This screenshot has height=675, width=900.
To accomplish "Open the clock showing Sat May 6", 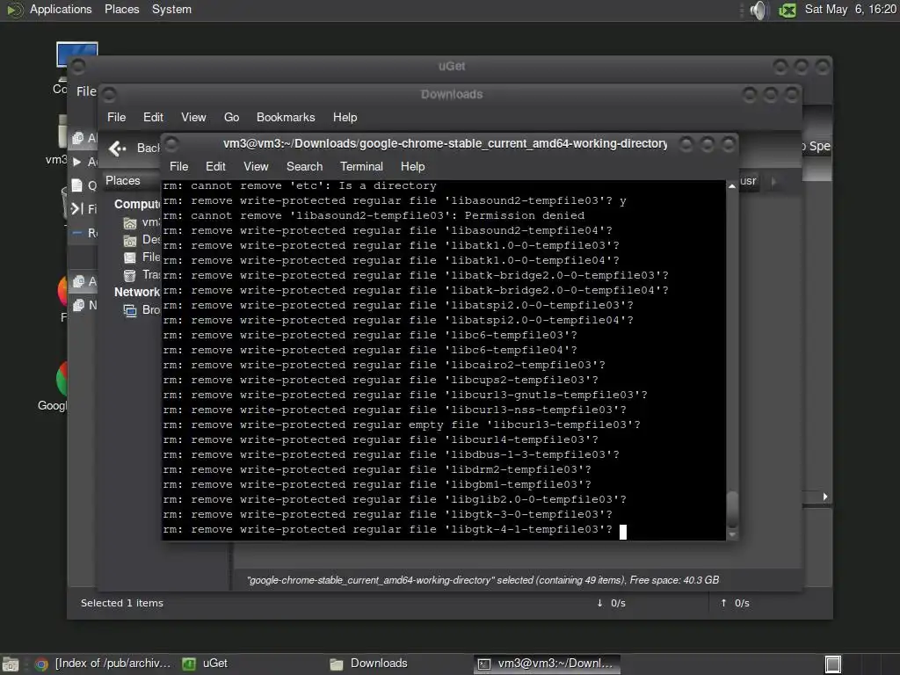I will [850, 9].
